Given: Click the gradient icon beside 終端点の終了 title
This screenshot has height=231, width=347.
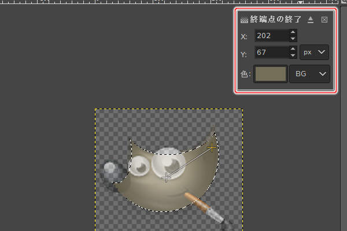Looking at the screenshot, I should [244, 20].
